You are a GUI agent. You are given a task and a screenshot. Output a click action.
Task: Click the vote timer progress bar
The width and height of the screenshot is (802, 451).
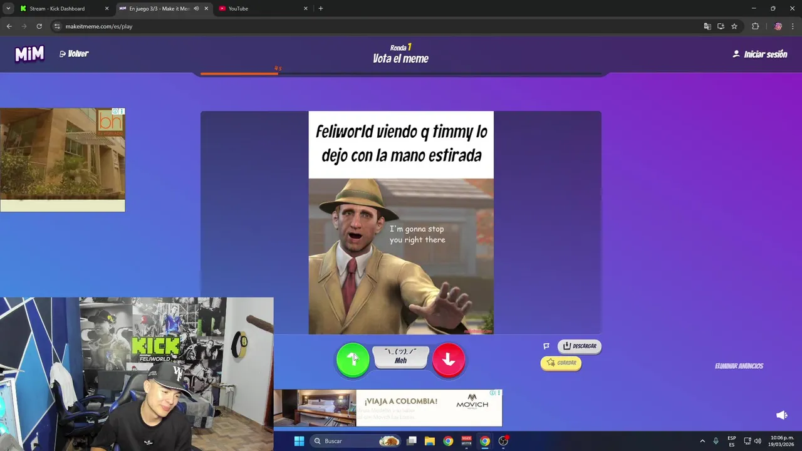tap(401, 73)
